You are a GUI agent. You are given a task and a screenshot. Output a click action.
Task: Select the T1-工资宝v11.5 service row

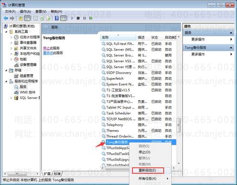coord(138,90)
